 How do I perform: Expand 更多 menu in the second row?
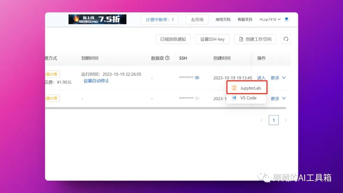click(x=278, y=99)
